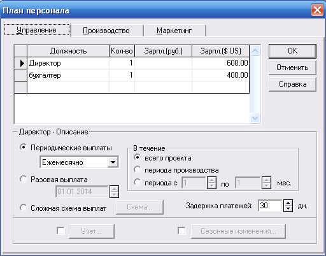Tick the checkbox next to Сезонные изменения...

[181, 231]
